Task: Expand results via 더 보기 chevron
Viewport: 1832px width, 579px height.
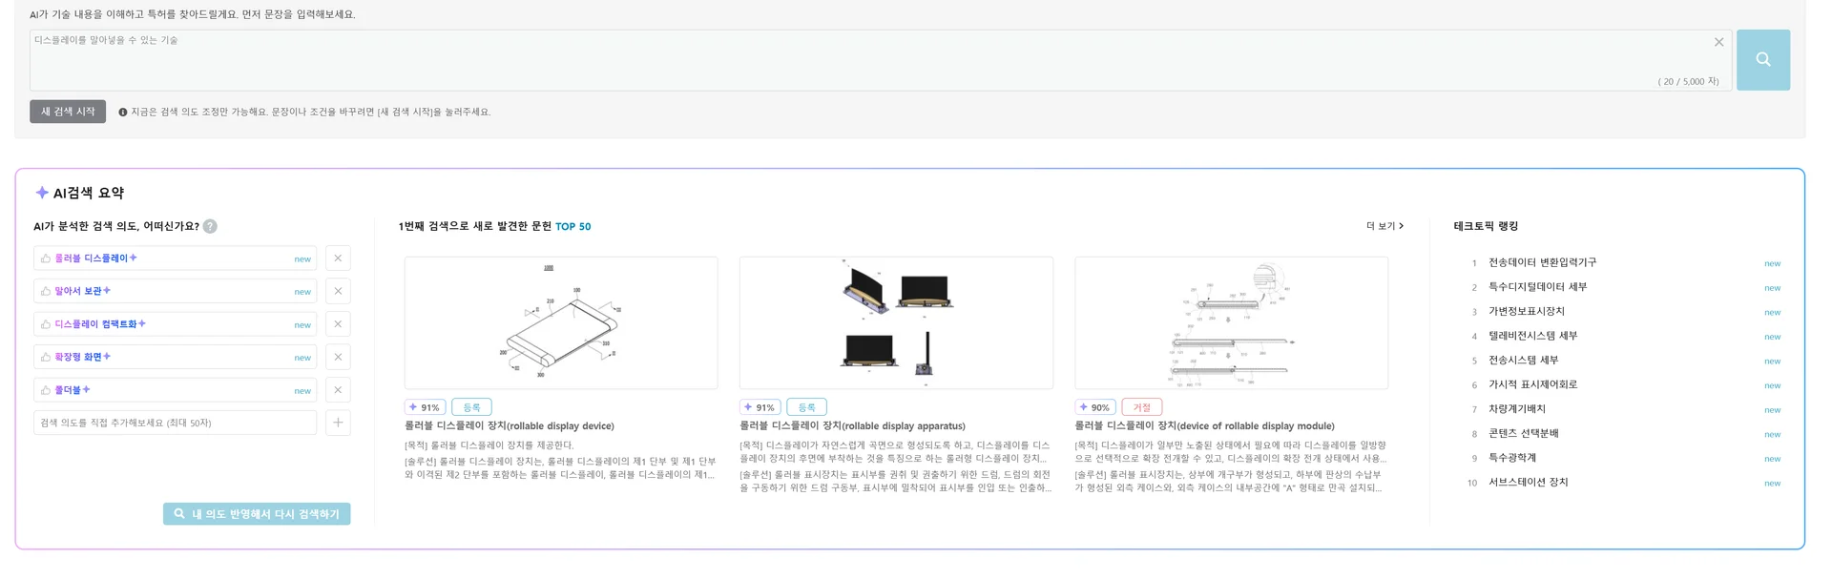Action: point(1384,226)
